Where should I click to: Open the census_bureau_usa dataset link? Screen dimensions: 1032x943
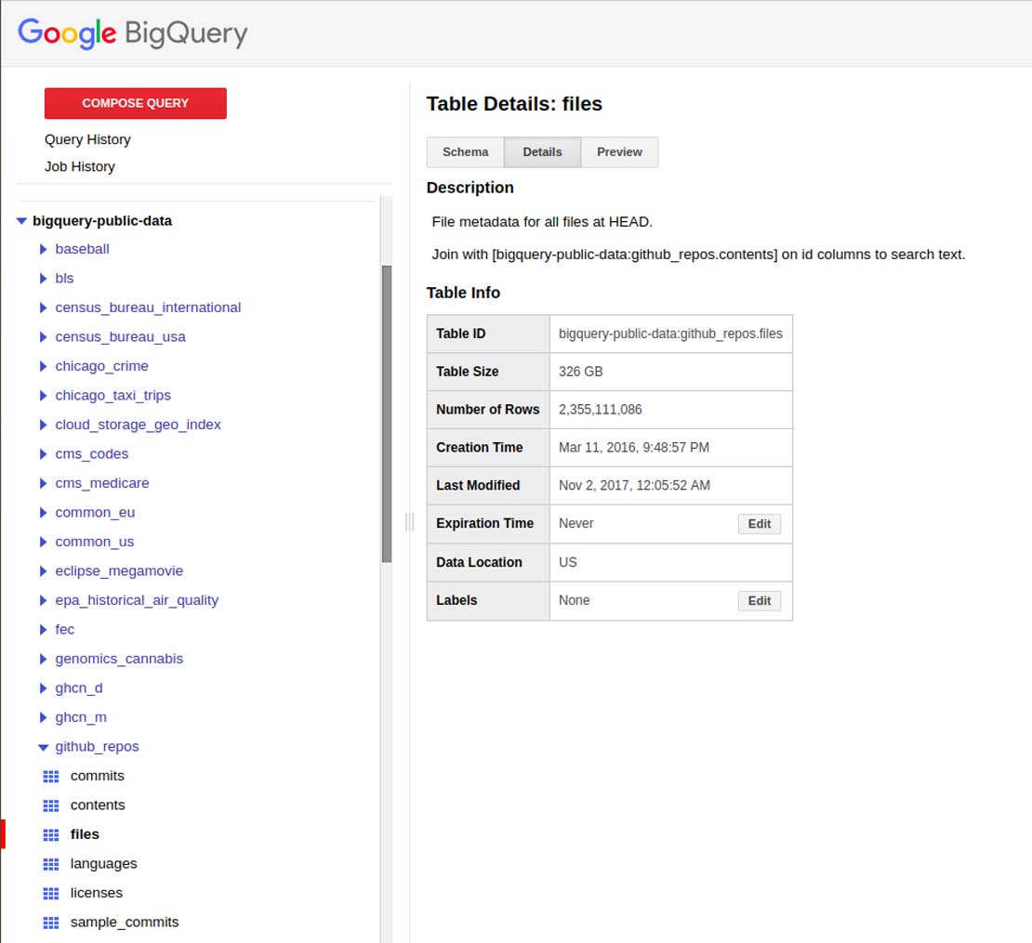(121, 336)
